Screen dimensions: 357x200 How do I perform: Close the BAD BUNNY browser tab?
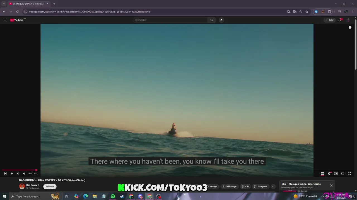(x=47, y=4)
